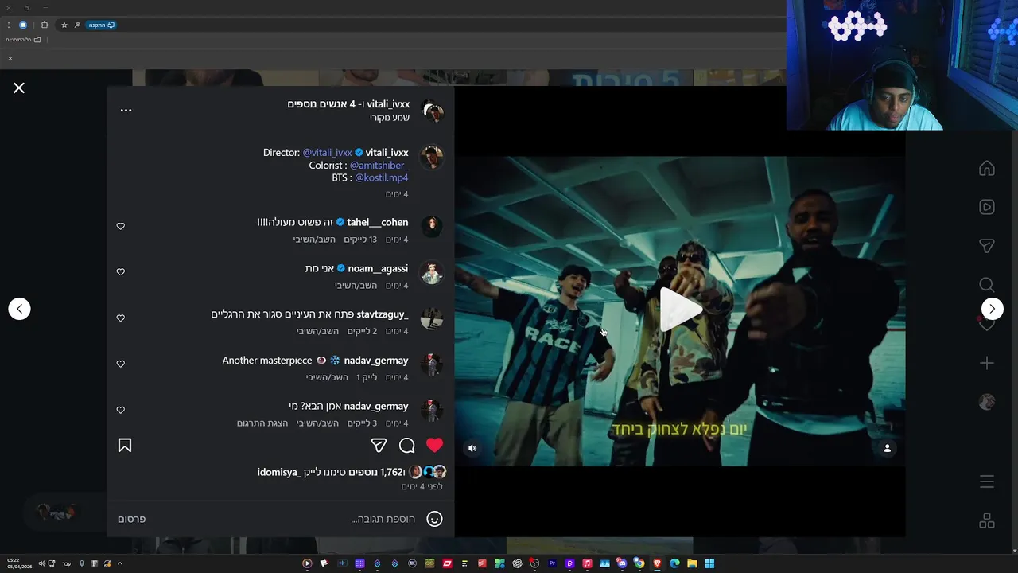Toggle video sound speaker icon
Image resolution: width=1018 pixels, height=573 pixels.
[472, 448]
